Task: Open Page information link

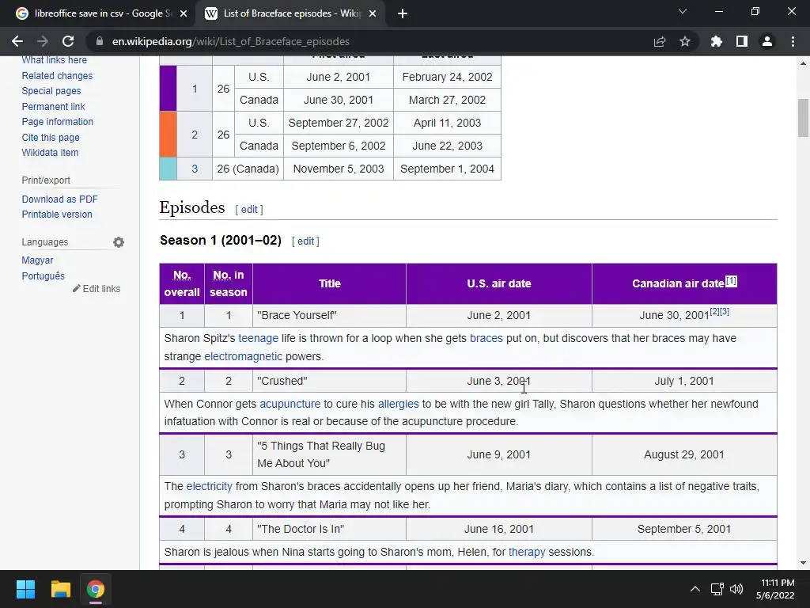Action: [x=57, y=121]
